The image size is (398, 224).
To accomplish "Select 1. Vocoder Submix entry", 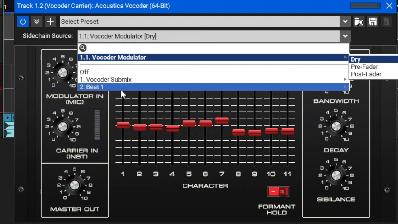I will pyautogui.click(x=213, y=79).
